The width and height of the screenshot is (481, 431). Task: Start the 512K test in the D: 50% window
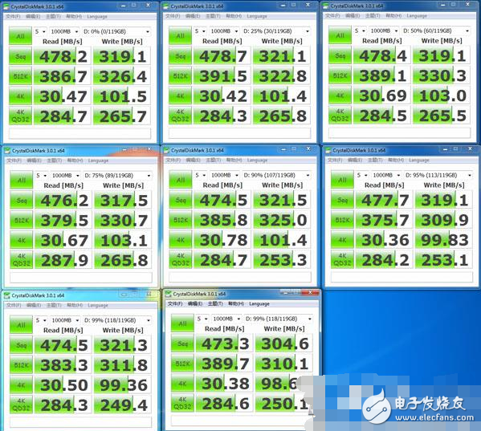coord(340,75)
